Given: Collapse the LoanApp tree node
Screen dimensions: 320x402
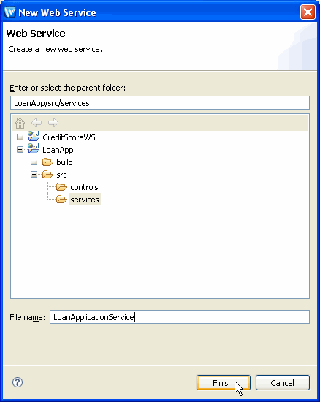Looking at the screenshot, I should pyautogui.click(x=20, y=149).
